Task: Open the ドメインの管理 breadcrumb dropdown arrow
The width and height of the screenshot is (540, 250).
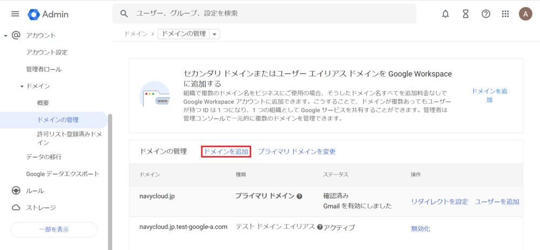Action: (215, 34)
